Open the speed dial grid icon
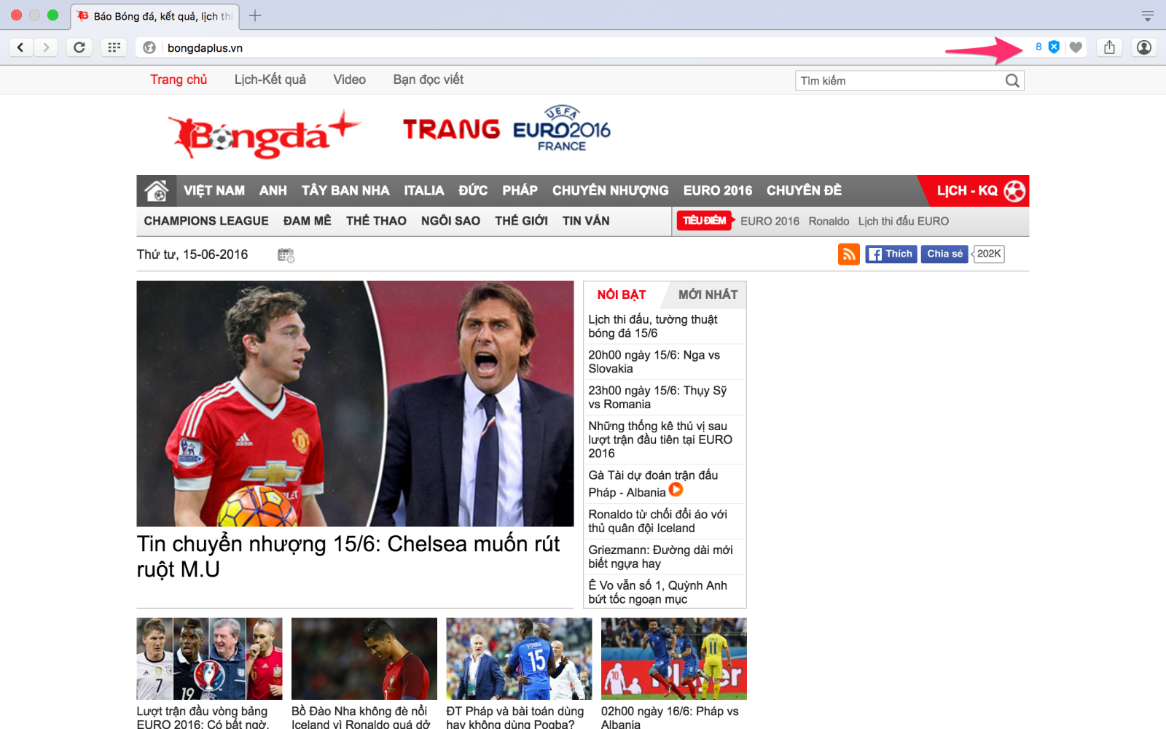Screen dimensions: 1166x729 pos(114,47)
